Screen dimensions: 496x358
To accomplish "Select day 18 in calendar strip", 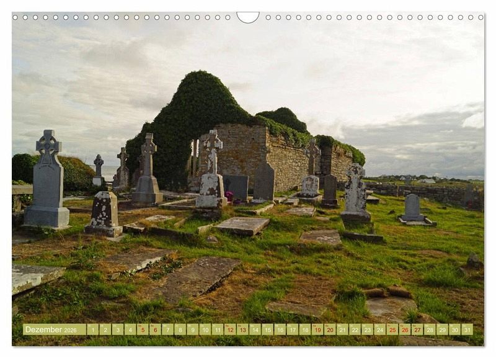I will (305, 329).
